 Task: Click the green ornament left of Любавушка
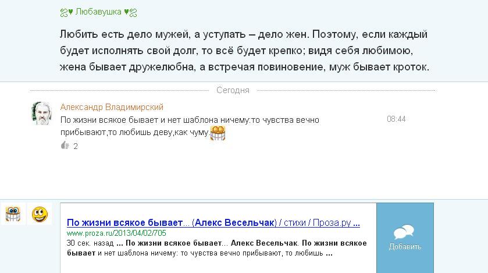pyautogui.click(x=64, y=12)
